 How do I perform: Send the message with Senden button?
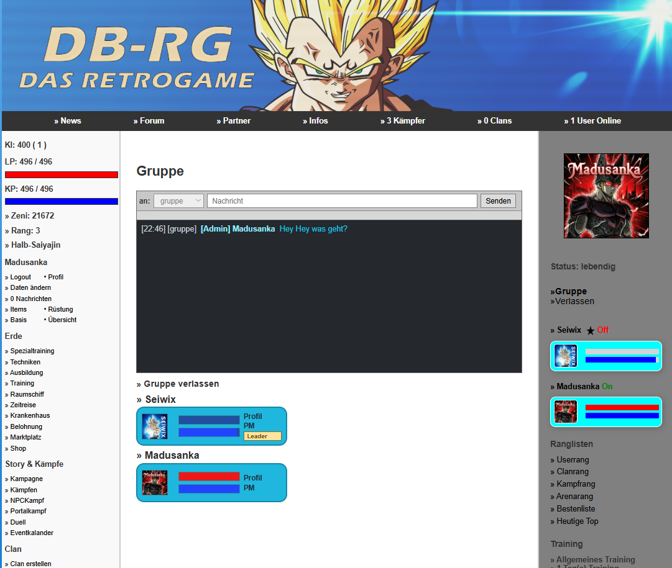pos(498,201)
